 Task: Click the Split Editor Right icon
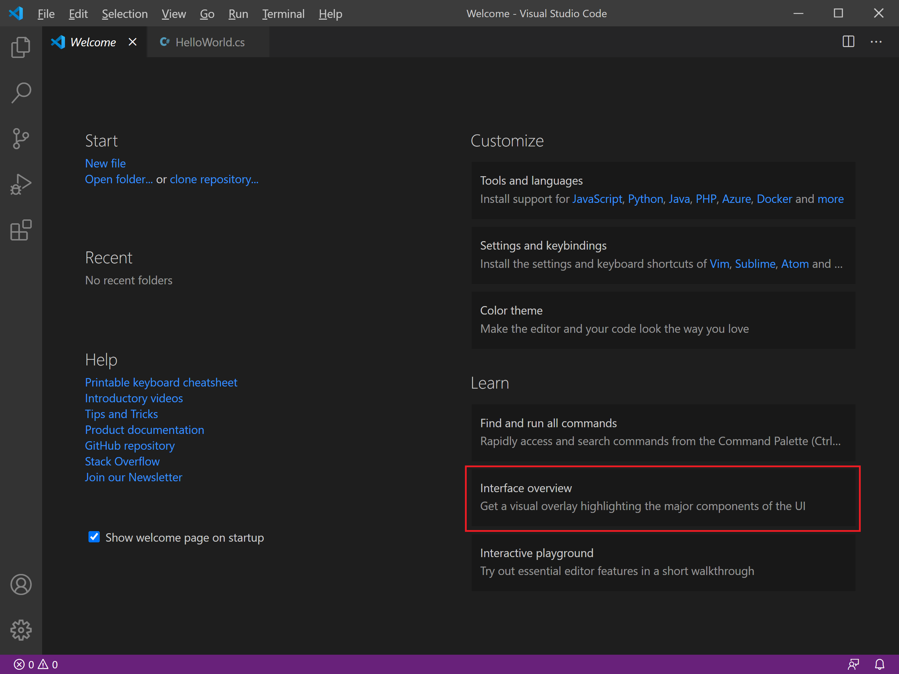[848, 41]
